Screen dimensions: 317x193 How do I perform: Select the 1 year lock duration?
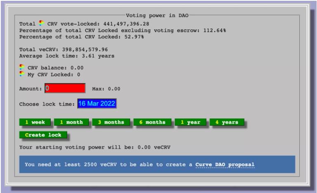click(190, 122)
